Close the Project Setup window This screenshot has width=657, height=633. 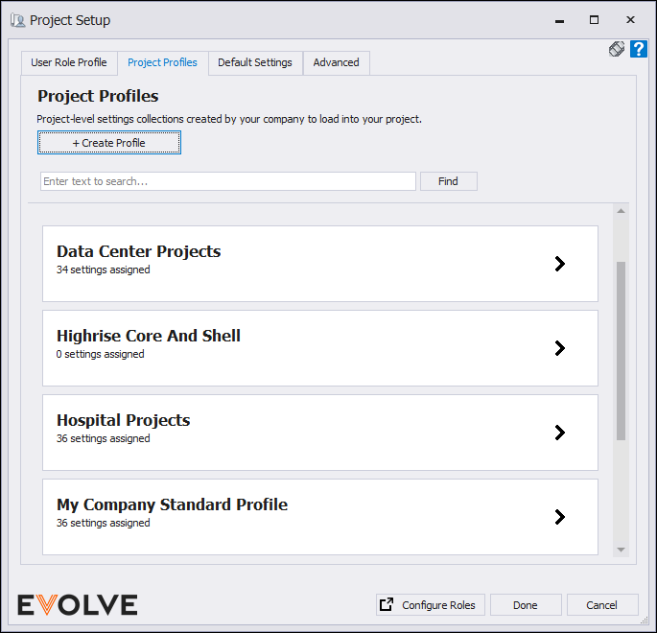click(x=630, y=19)
